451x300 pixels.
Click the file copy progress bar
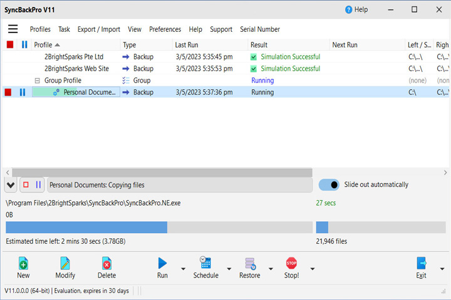point(159,227)
